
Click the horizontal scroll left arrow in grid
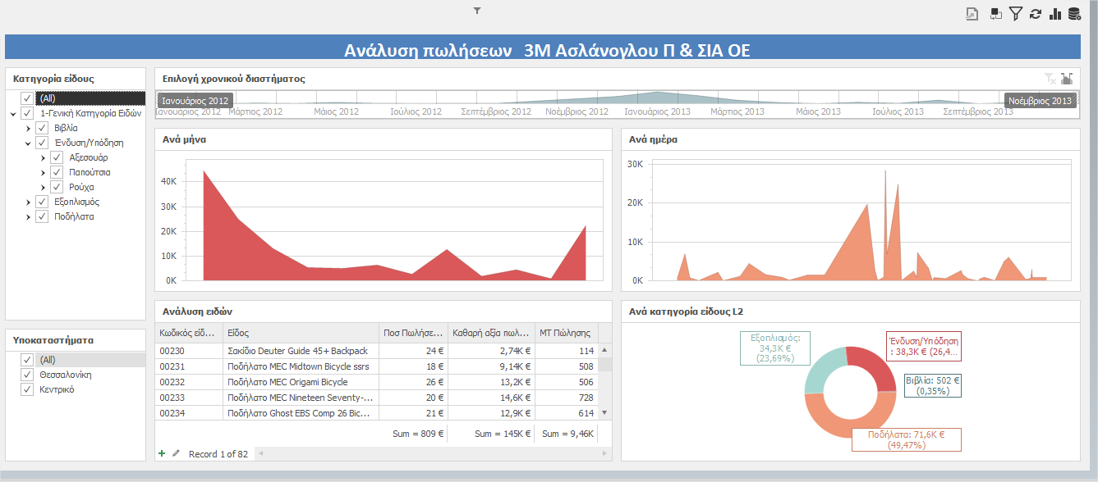pos(260,453)
